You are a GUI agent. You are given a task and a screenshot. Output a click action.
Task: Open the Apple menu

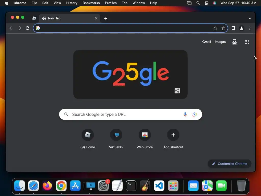click(7, 3)
